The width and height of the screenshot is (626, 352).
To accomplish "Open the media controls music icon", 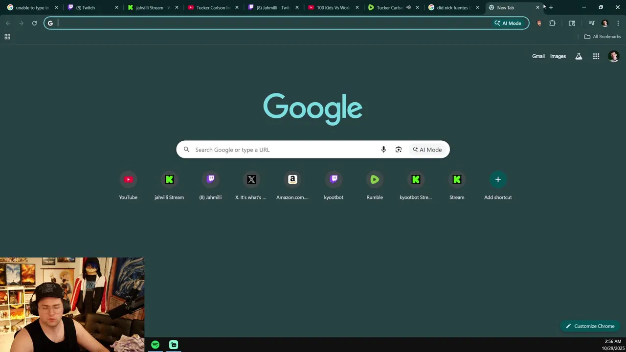I will [591, 23].
